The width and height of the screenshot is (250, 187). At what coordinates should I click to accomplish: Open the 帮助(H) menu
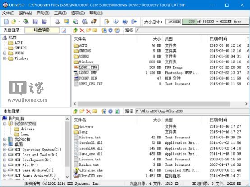96,13
